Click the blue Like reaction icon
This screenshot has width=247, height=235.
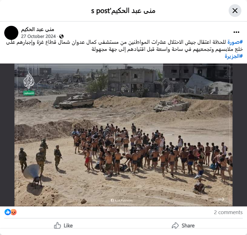pos(8,212)
